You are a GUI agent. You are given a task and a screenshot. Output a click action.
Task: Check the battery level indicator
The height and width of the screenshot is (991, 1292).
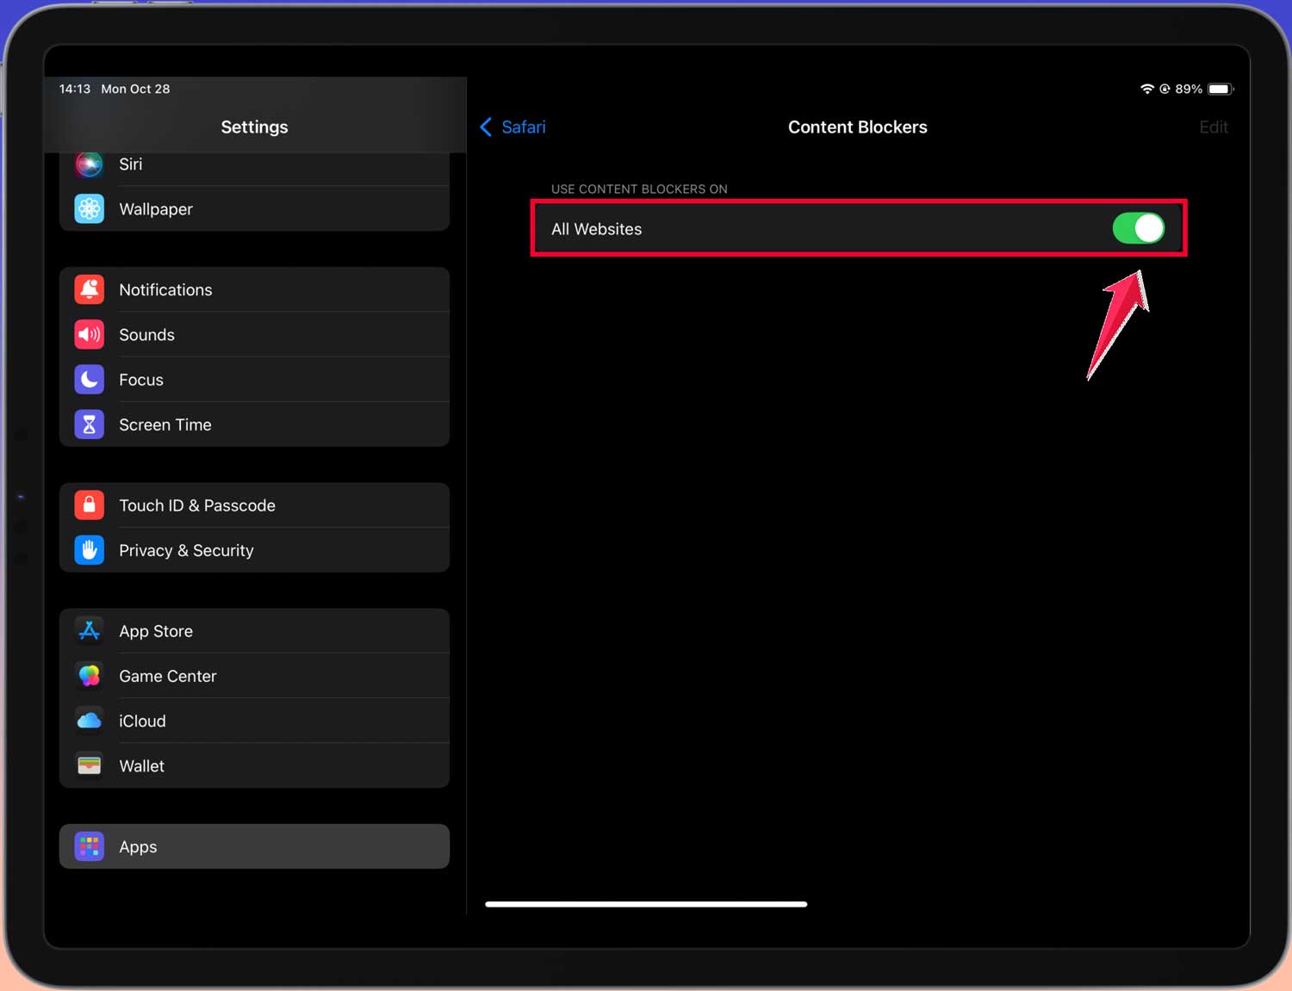1220,88
